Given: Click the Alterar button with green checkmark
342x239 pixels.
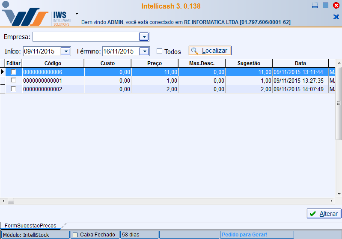Looking at the screenshot, I should [324, 213].
